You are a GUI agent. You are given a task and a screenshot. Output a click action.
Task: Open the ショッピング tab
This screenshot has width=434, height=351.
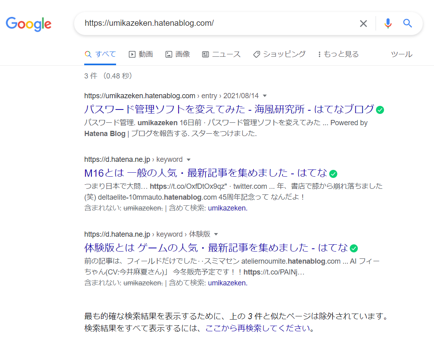click(279, 54)
